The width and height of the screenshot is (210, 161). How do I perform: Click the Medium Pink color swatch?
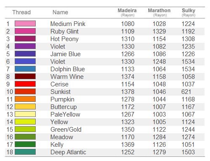25,23
